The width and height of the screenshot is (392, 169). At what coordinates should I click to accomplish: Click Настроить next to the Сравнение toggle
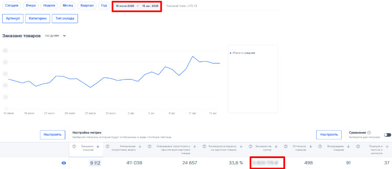point(329,135)
